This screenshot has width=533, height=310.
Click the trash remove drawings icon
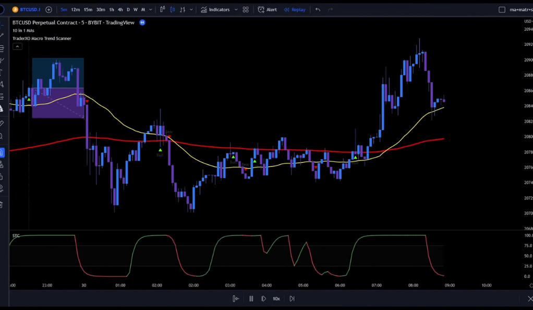click(x=2, y=205)
